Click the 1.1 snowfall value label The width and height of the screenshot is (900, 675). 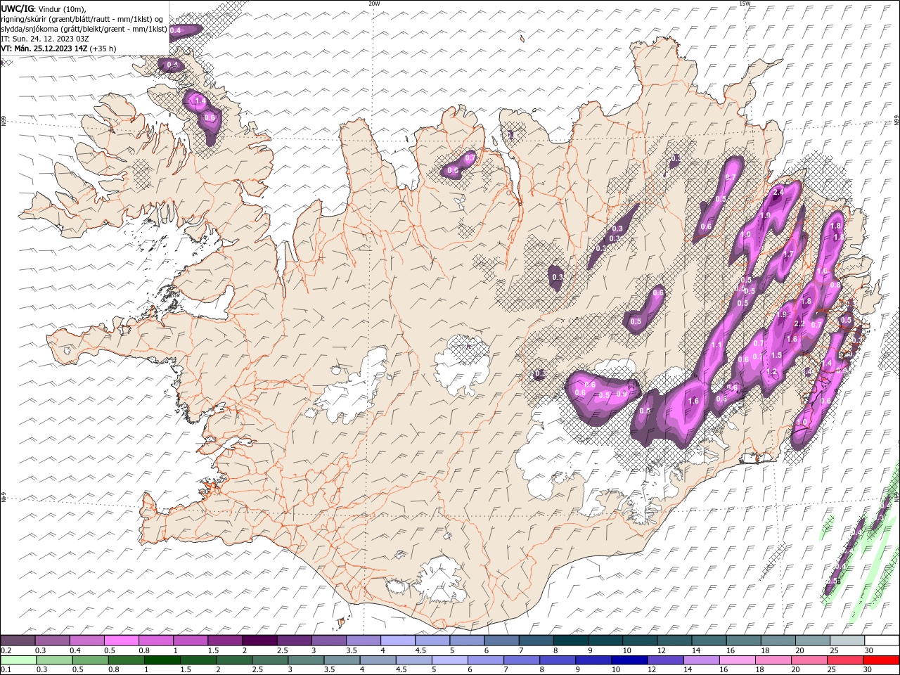click(x=716, y=345)
